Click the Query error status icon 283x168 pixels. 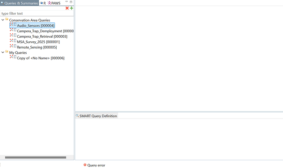85,165
